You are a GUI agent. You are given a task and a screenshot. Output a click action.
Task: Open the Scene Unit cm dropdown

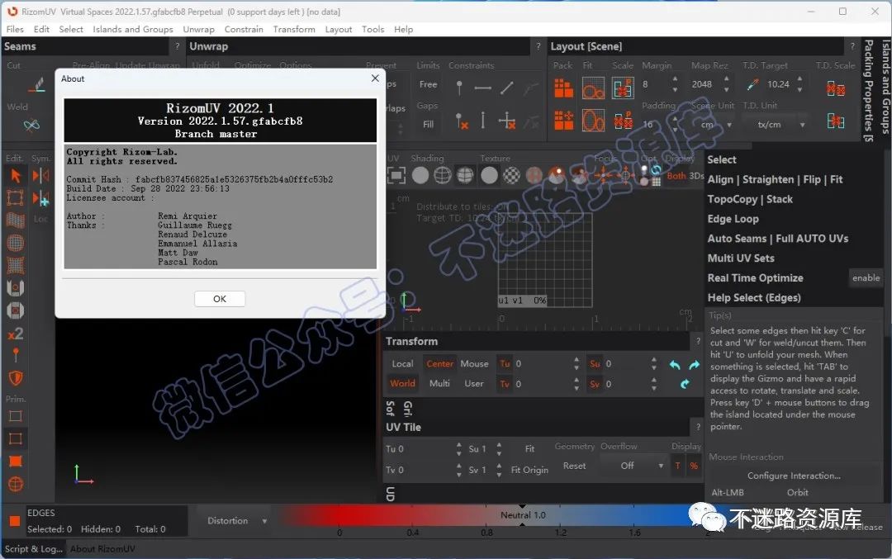tap(715, 125)
